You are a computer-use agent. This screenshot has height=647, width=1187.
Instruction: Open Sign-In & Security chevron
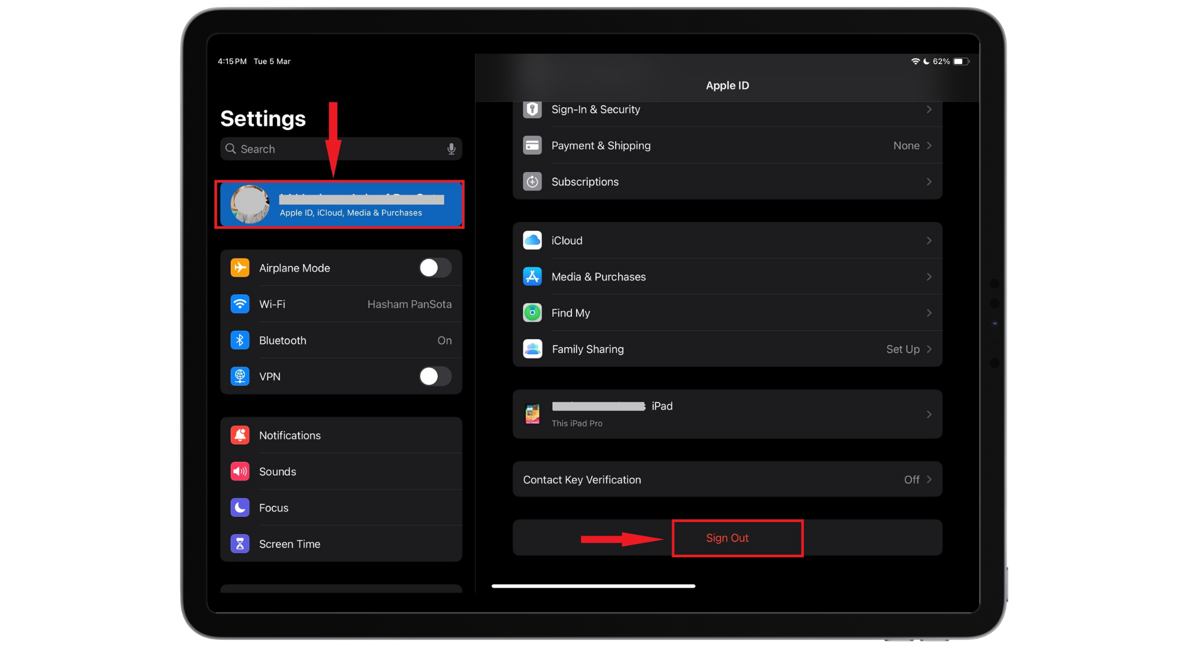[x=929, y=110]
